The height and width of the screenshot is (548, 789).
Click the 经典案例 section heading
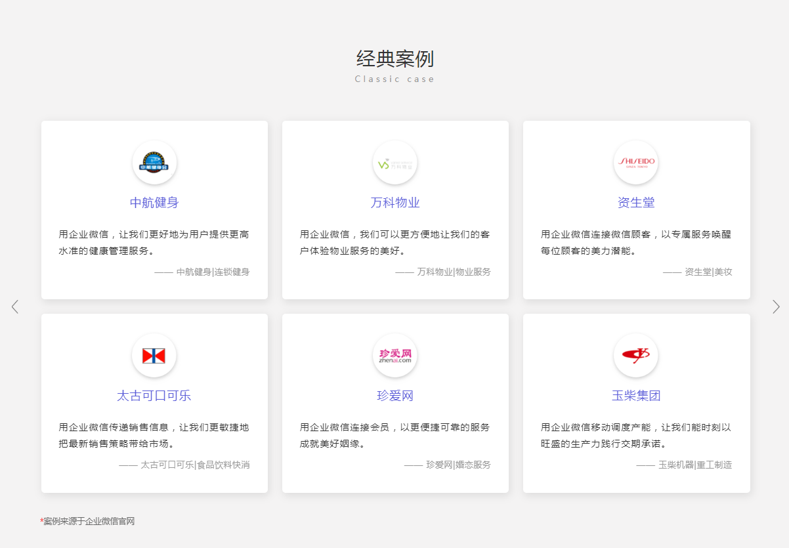click(394, 59)
